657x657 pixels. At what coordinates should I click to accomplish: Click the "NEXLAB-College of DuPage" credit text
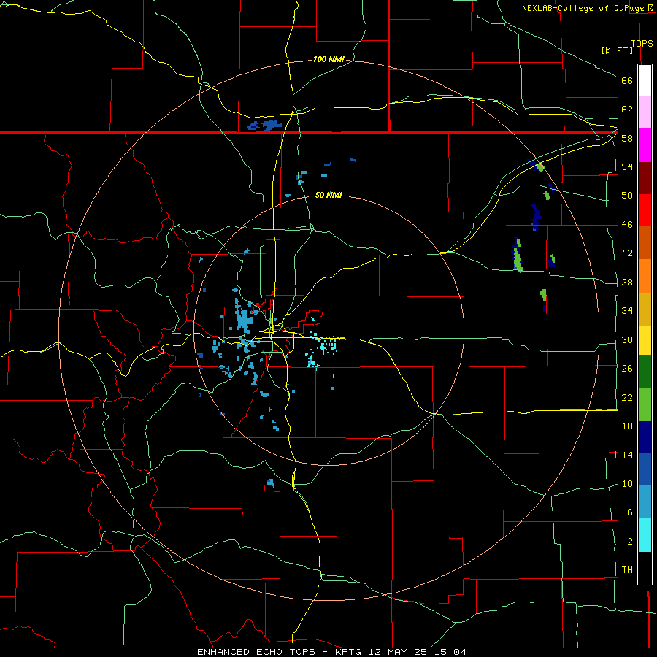click(583, 8)
